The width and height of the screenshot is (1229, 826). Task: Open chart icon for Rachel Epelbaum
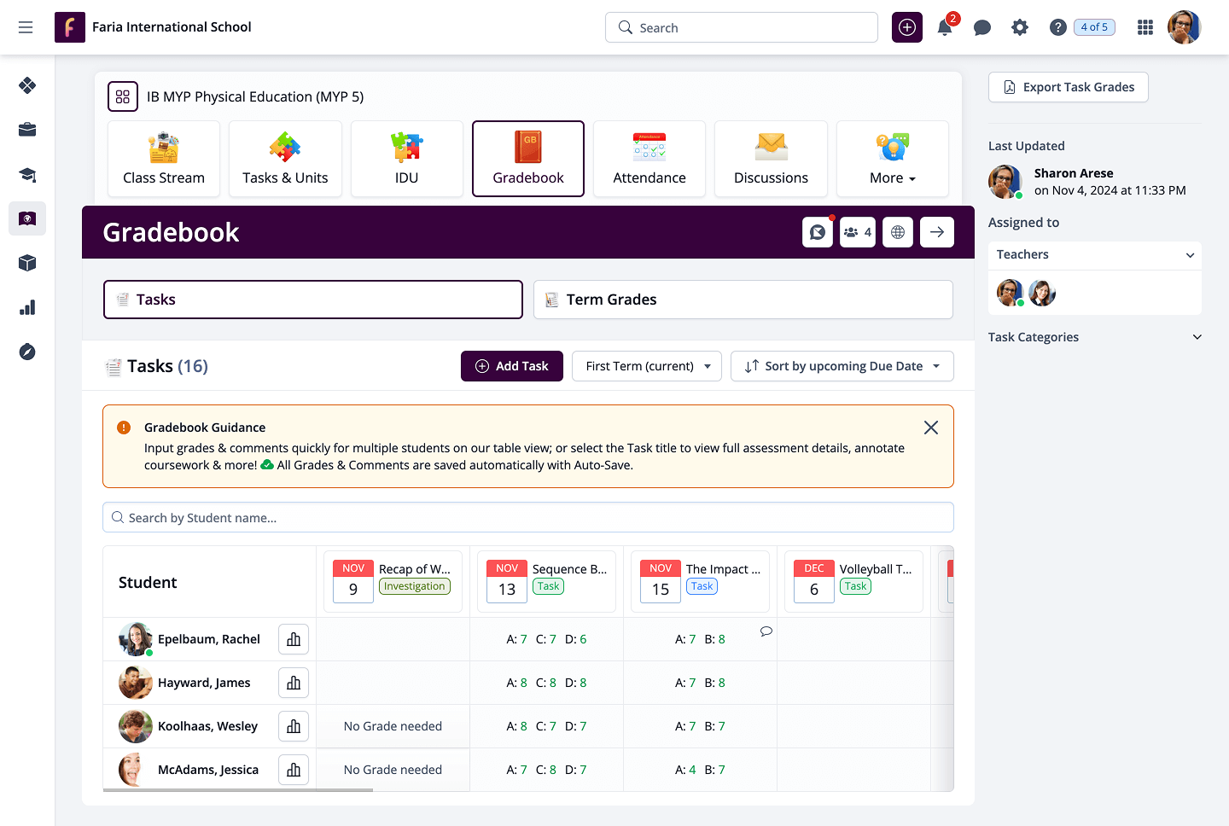click(294, 639)
